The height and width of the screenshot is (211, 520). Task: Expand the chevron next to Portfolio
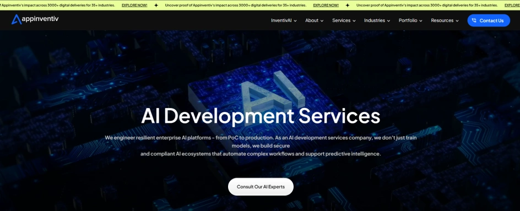point(420,21)
